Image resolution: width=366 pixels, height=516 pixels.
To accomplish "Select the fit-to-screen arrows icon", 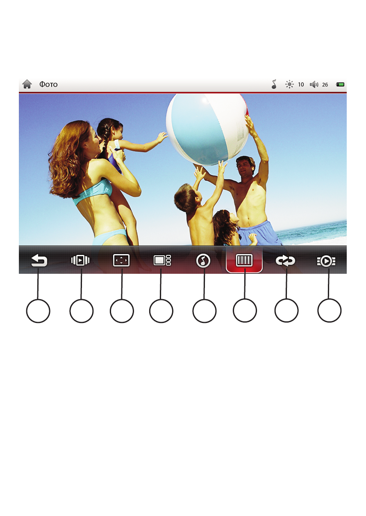I will coord(121,261).
